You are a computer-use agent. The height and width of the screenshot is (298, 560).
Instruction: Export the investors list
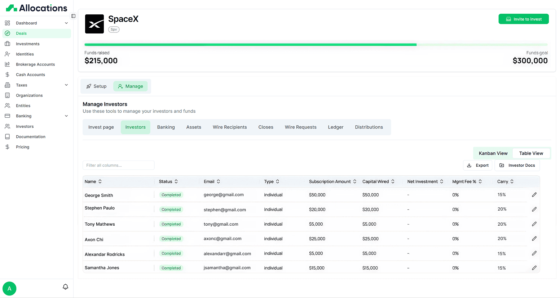click(478, 165)
